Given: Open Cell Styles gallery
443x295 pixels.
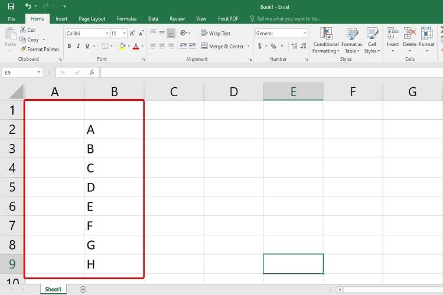Looking at the screenshot, I should [x=372, y=40].
